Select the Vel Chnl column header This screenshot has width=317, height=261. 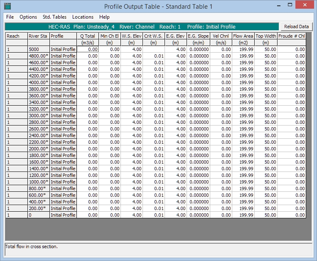tap(221, 36)
